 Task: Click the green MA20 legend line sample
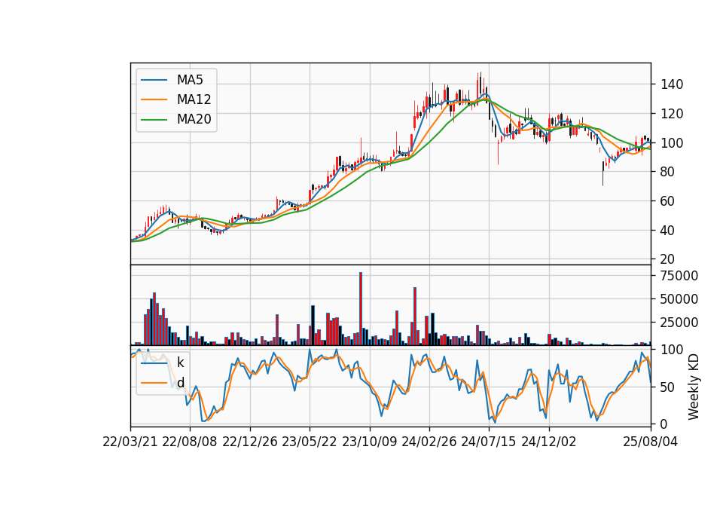154,119
